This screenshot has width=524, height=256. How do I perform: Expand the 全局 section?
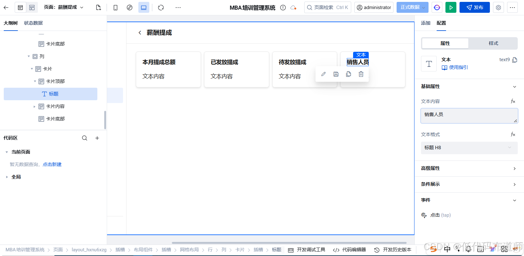click(x=7, y=177)
